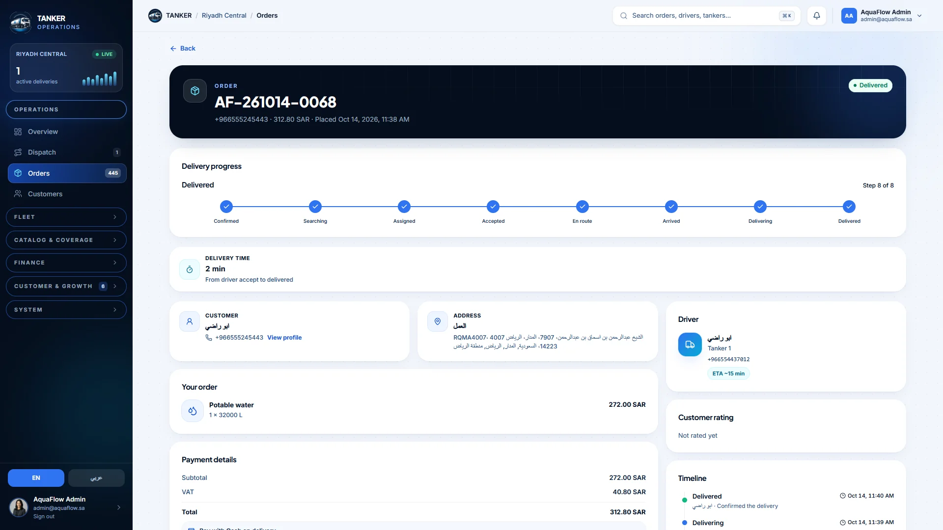
Task: Click Sign out in the sidebar
Action: tap(44, 516)
